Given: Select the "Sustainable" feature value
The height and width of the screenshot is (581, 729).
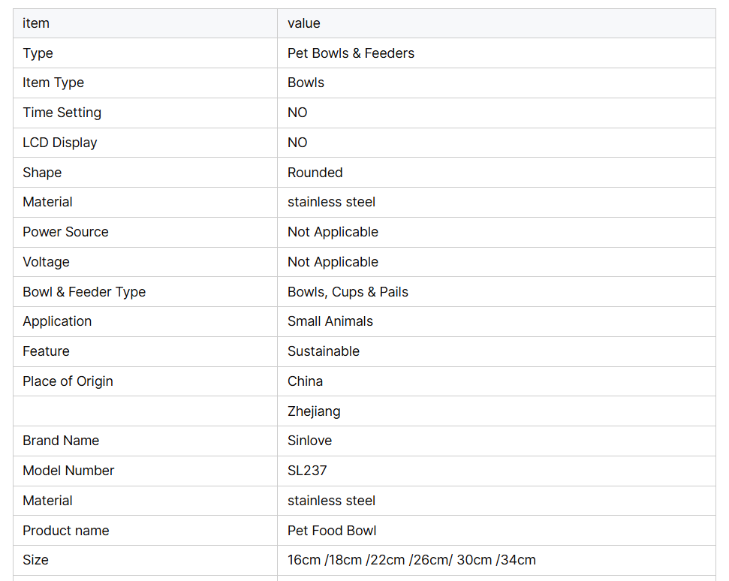Looking at the screenshot, I should (x=323, y=351).
